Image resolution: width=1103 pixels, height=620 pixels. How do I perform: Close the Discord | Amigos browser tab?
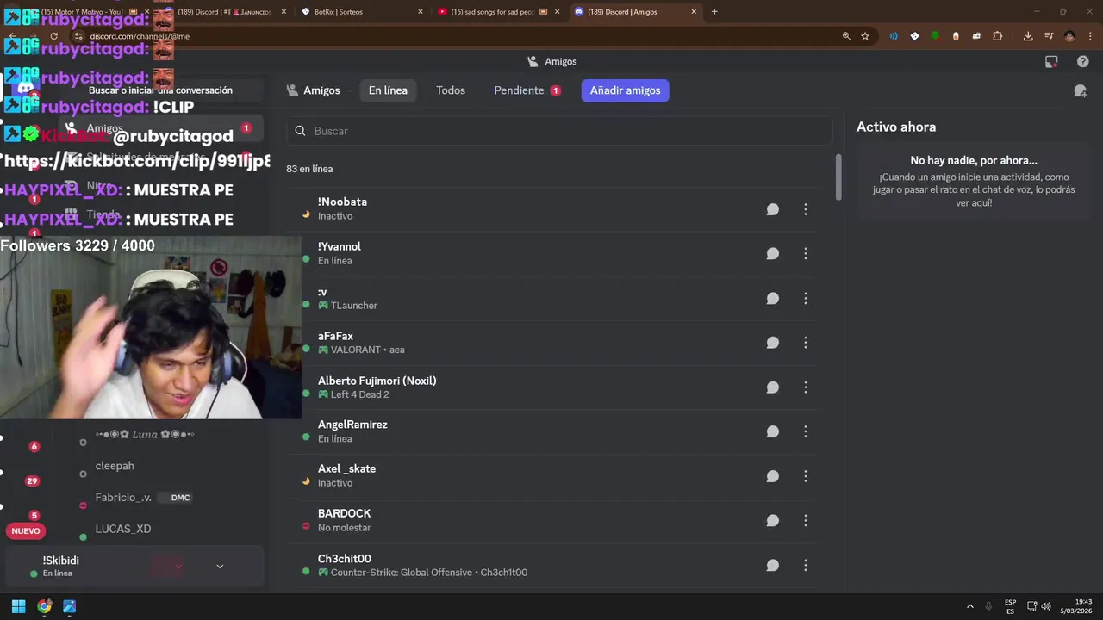tap(694, 12)
